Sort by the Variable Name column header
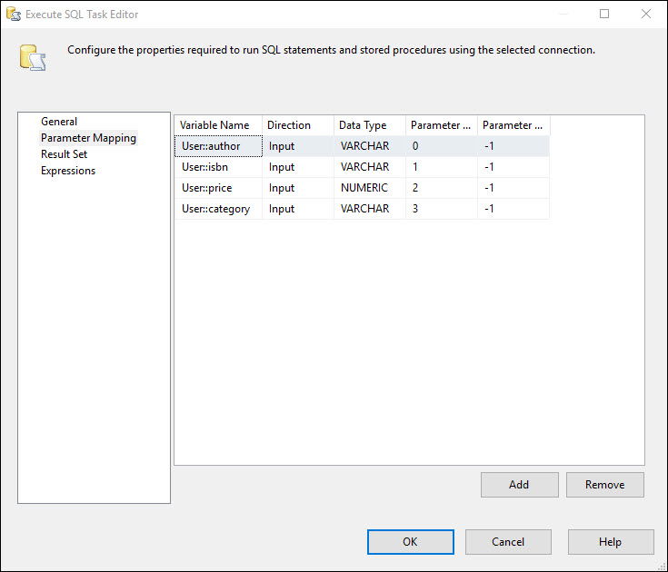Image resolution: width=668 pixels, height=572 pixels. pos(218,125)
